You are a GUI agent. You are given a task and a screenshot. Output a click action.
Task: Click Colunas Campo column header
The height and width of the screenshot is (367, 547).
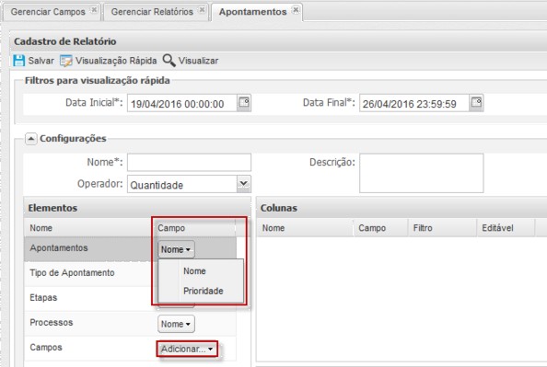point(380,228)
